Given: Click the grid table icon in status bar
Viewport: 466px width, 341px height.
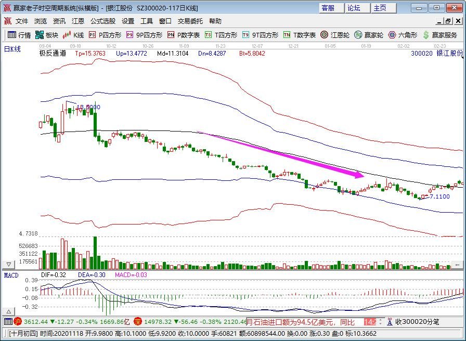Looking at the screenshot, I should [x=8, y=321].
